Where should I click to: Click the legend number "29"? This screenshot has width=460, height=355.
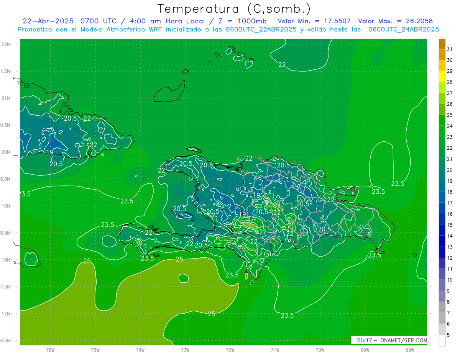(x=450, y=71)
